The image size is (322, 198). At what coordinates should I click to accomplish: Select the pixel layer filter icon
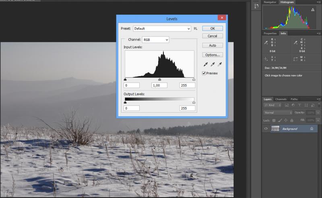(x=287, y=105)
